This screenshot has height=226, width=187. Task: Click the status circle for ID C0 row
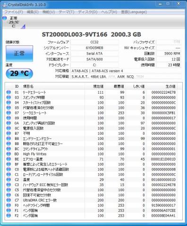point(8,169)
